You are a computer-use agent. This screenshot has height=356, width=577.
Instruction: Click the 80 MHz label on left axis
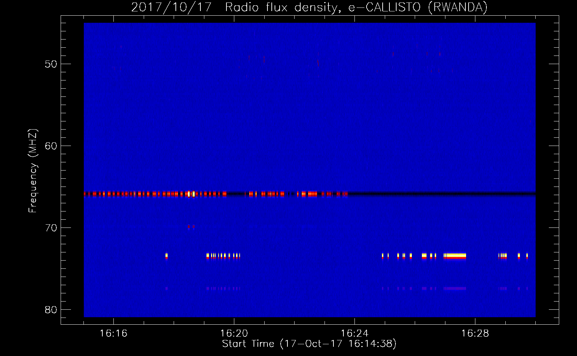pyautogui.click(x=51, y=310)
